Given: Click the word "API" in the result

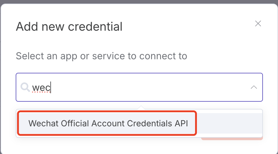Looking at the screenshot, I should click(182, 123).
